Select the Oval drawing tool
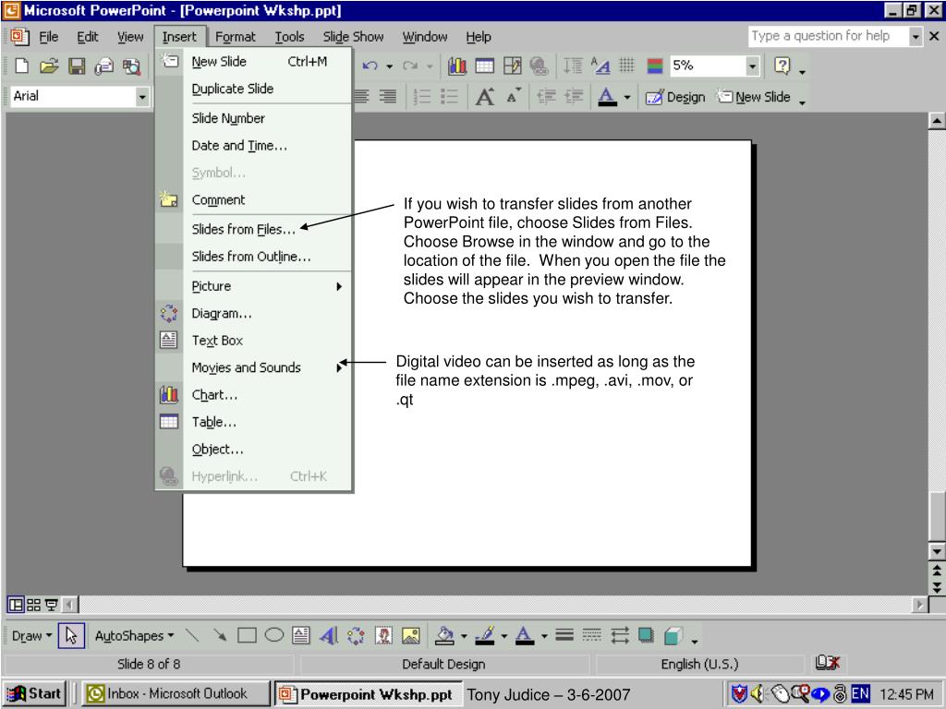 pos(273,635)
